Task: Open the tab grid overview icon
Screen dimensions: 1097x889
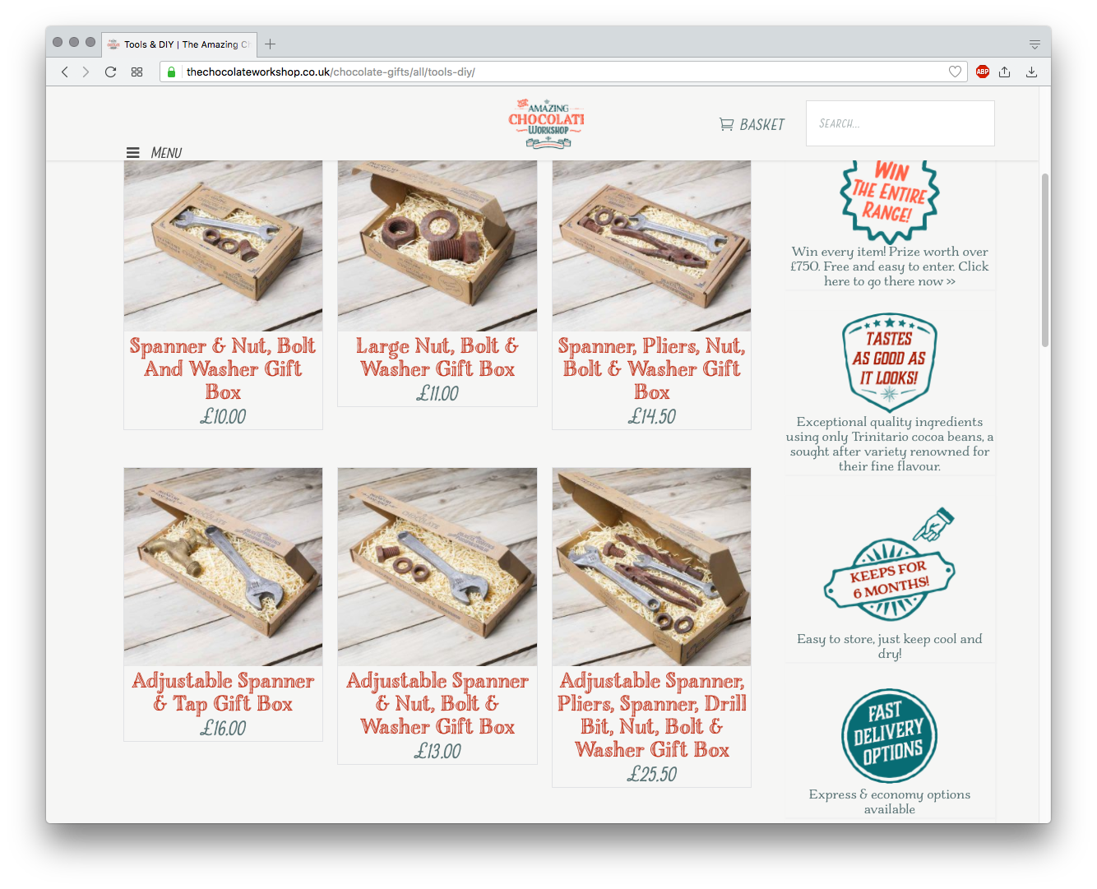Action: tap(137, 72)
